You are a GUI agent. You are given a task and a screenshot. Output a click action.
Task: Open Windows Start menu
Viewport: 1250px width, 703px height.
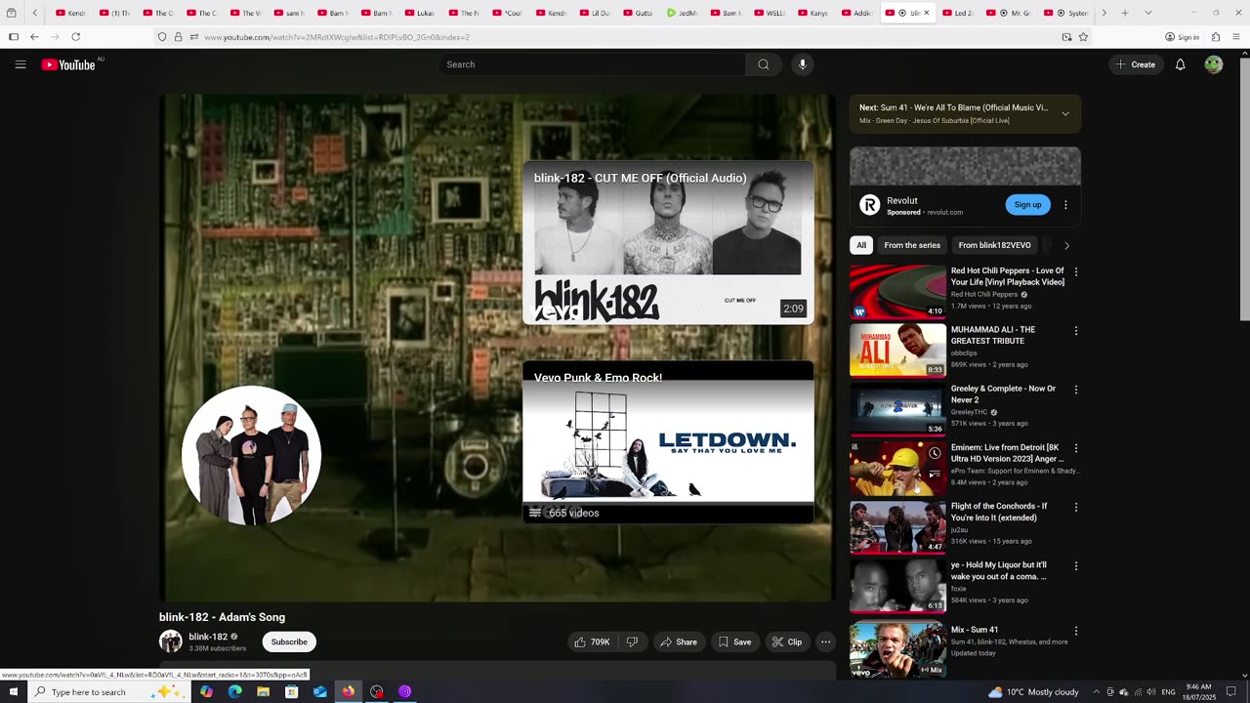pos(14,691)
